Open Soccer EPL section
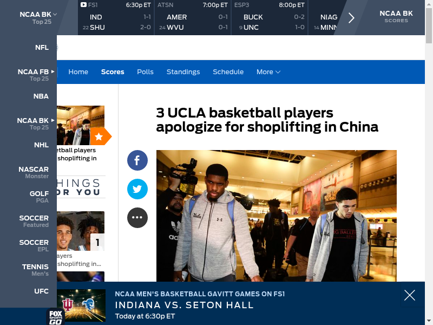Image resolution: width=433 pixels, height=325 pixels. point(34,245)
